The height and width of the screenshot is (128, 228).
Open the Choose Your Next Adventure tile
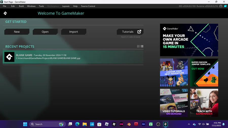[174, 72]
